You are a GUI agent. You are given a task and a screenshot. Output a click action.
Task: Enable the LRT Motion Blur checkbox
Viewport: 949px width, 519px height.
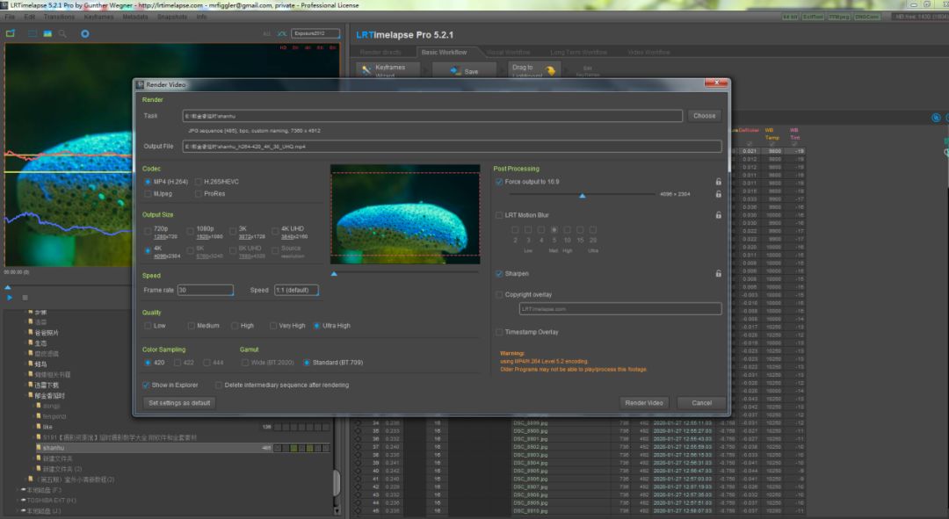pos(499,215)
